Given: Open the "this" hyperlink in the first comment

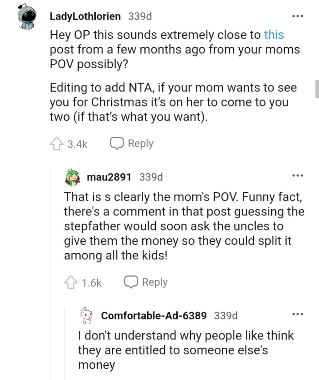Looking at the screenshot, I should tap(273, 35).
